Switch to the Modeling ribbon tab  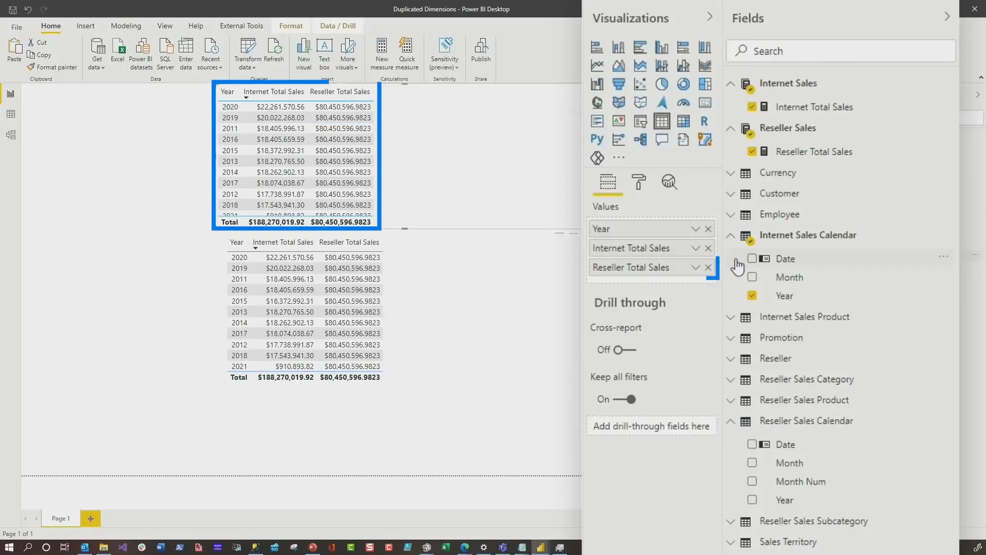point(125,26)
